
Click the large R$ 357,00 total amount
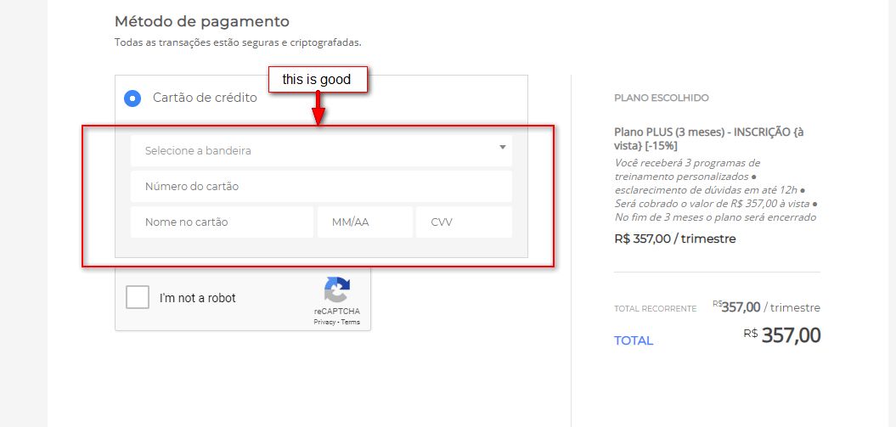click(x=791, y=335)
